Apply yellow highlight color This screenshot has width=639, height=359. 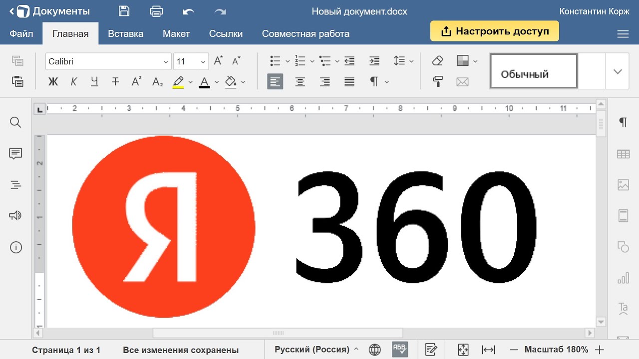(x=178, y=82)
